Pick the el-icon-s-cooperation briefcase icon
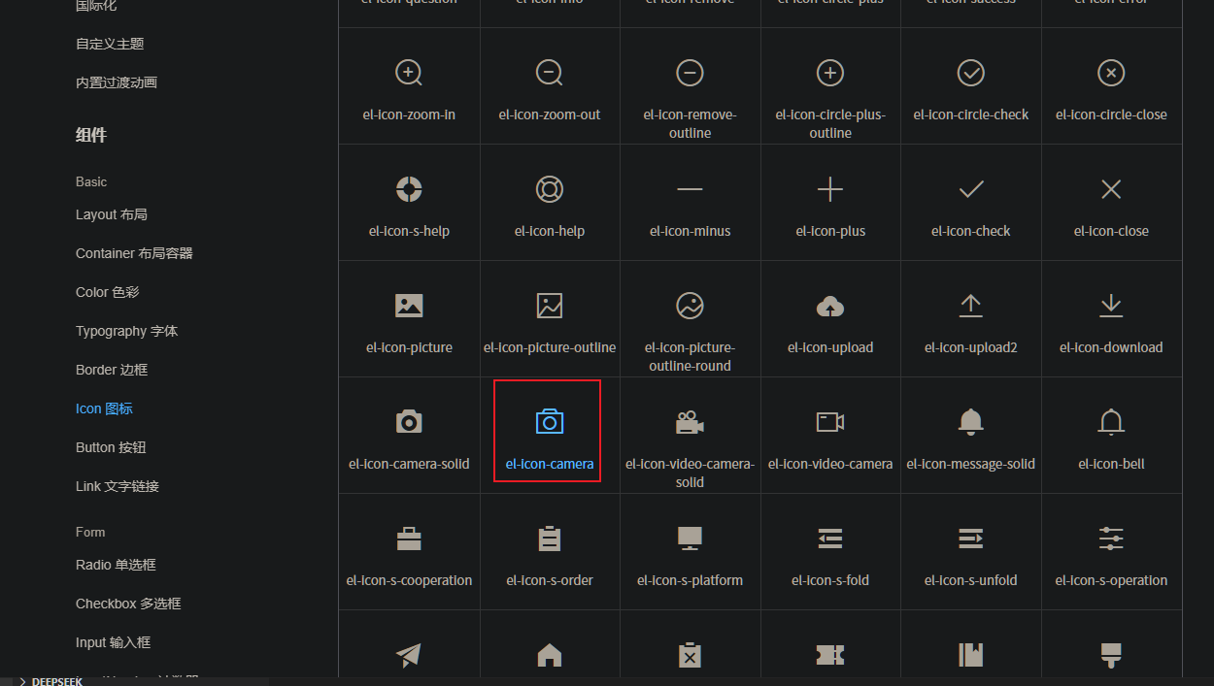The width and height of the screenshot is (1214, 686). pyautogui.click(x=409, y=538)
